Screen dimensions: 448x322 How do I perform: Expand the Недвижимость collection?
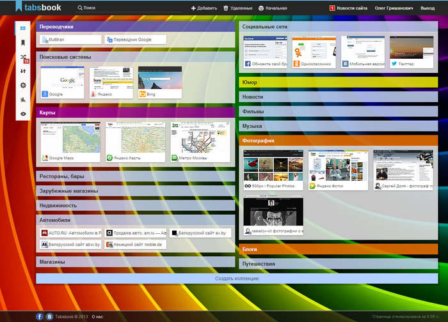[136, 205]
